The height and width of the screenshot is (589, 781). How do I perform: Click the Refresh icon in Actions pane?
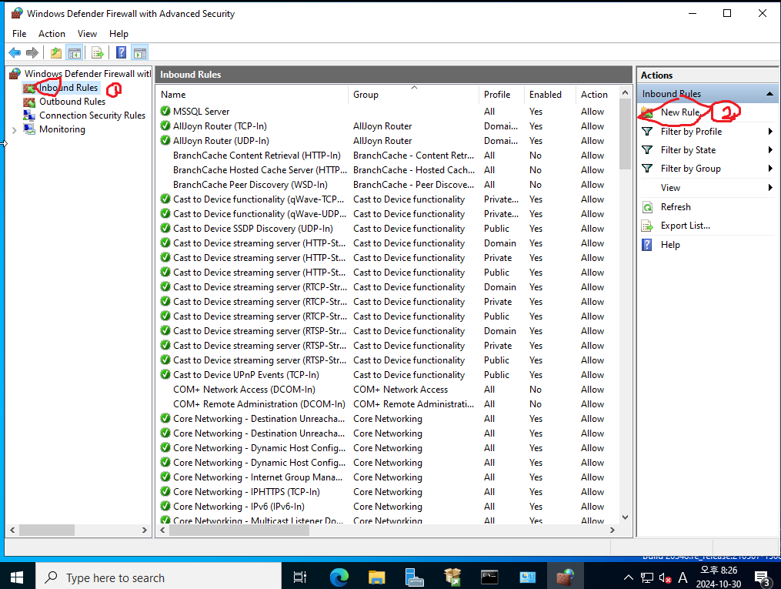647,207
